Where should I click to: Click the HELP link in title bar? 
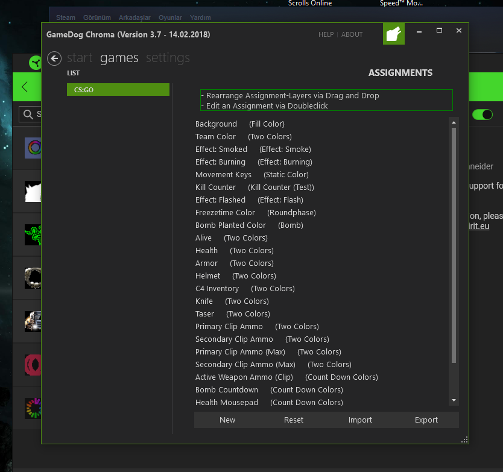(326, 34)
